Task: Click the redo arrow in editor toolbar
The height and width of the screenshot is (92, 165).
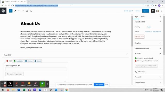Action: point(23,11)
